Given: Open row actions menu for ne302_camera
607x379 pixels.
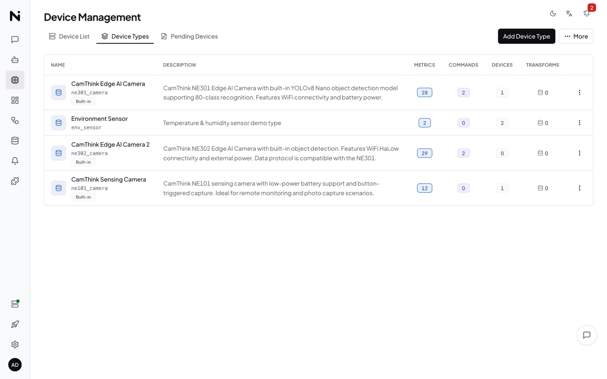Looking at the screenshot, I should (x=580, y=153).
